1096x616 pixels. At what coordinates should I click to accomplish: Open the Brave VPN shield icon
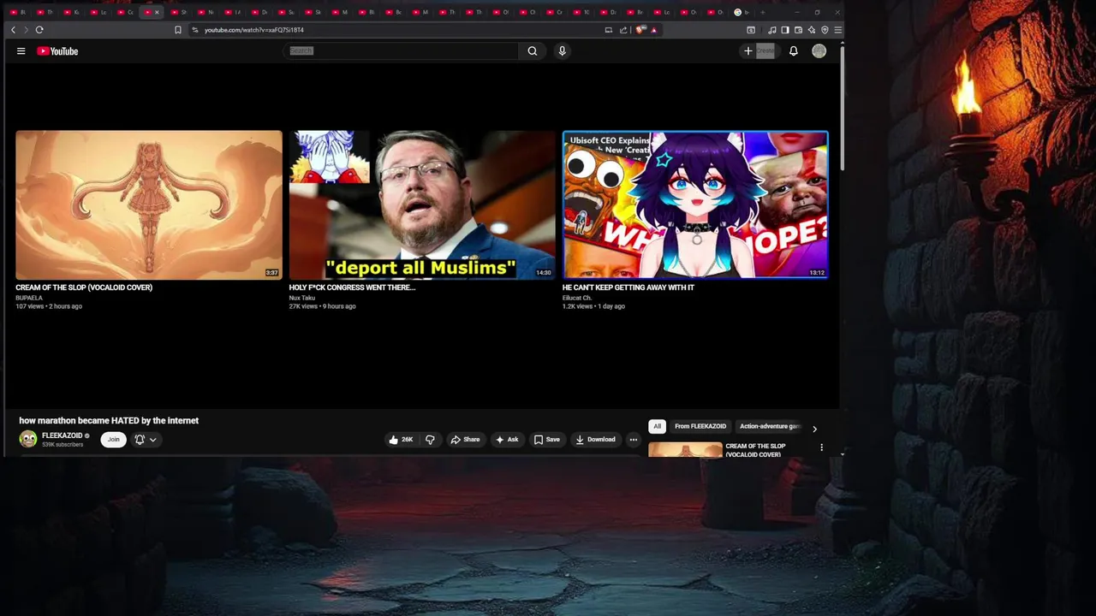pos(825,30)
